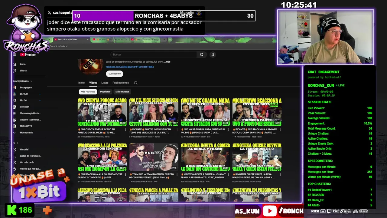Open channel Publicaciones tab
Viewport: 387px width, 218px height.
point(121,83)
